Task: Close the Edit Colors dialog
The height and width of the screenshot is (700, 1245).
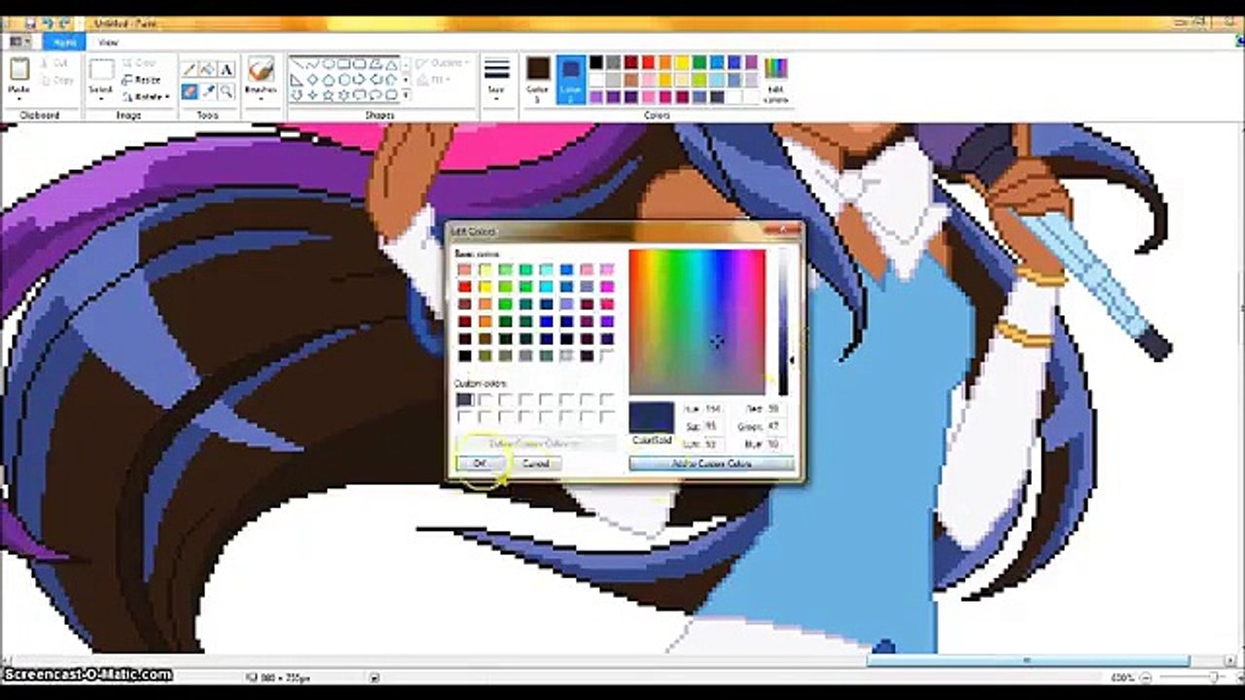Action: (783, 230)
